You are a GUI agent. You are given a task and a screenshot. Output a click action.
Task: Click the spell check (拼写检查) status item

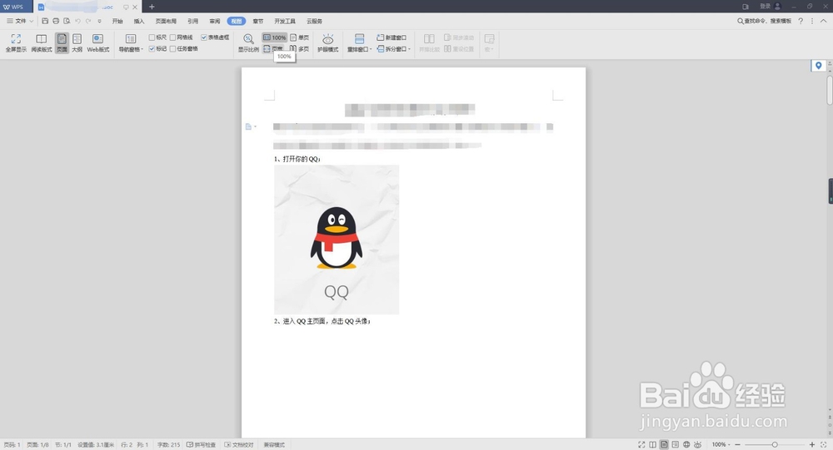coord(201,445)
